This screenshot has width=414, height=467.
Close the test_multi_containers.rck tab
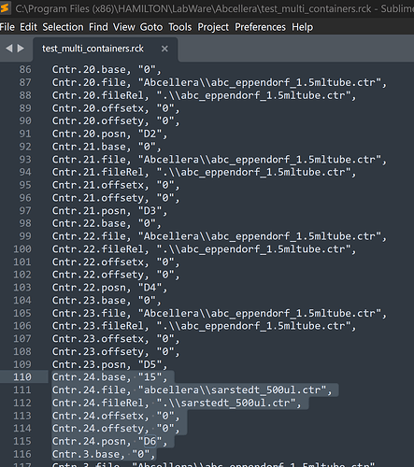(164, 49)
